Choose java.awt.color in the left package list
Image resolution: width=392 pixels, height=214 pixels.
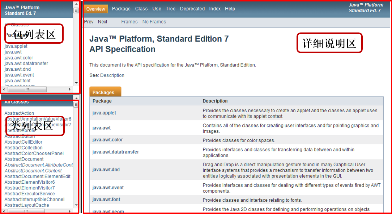point(19,58)
